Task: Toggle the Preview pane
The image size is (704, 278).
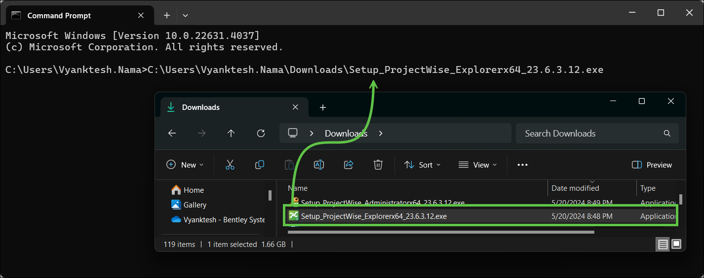Action: (652, 165)
